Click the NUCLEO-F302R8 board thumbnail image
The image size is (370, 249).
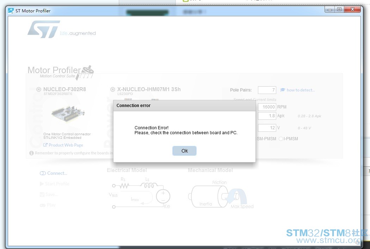(x=68, y=114)
